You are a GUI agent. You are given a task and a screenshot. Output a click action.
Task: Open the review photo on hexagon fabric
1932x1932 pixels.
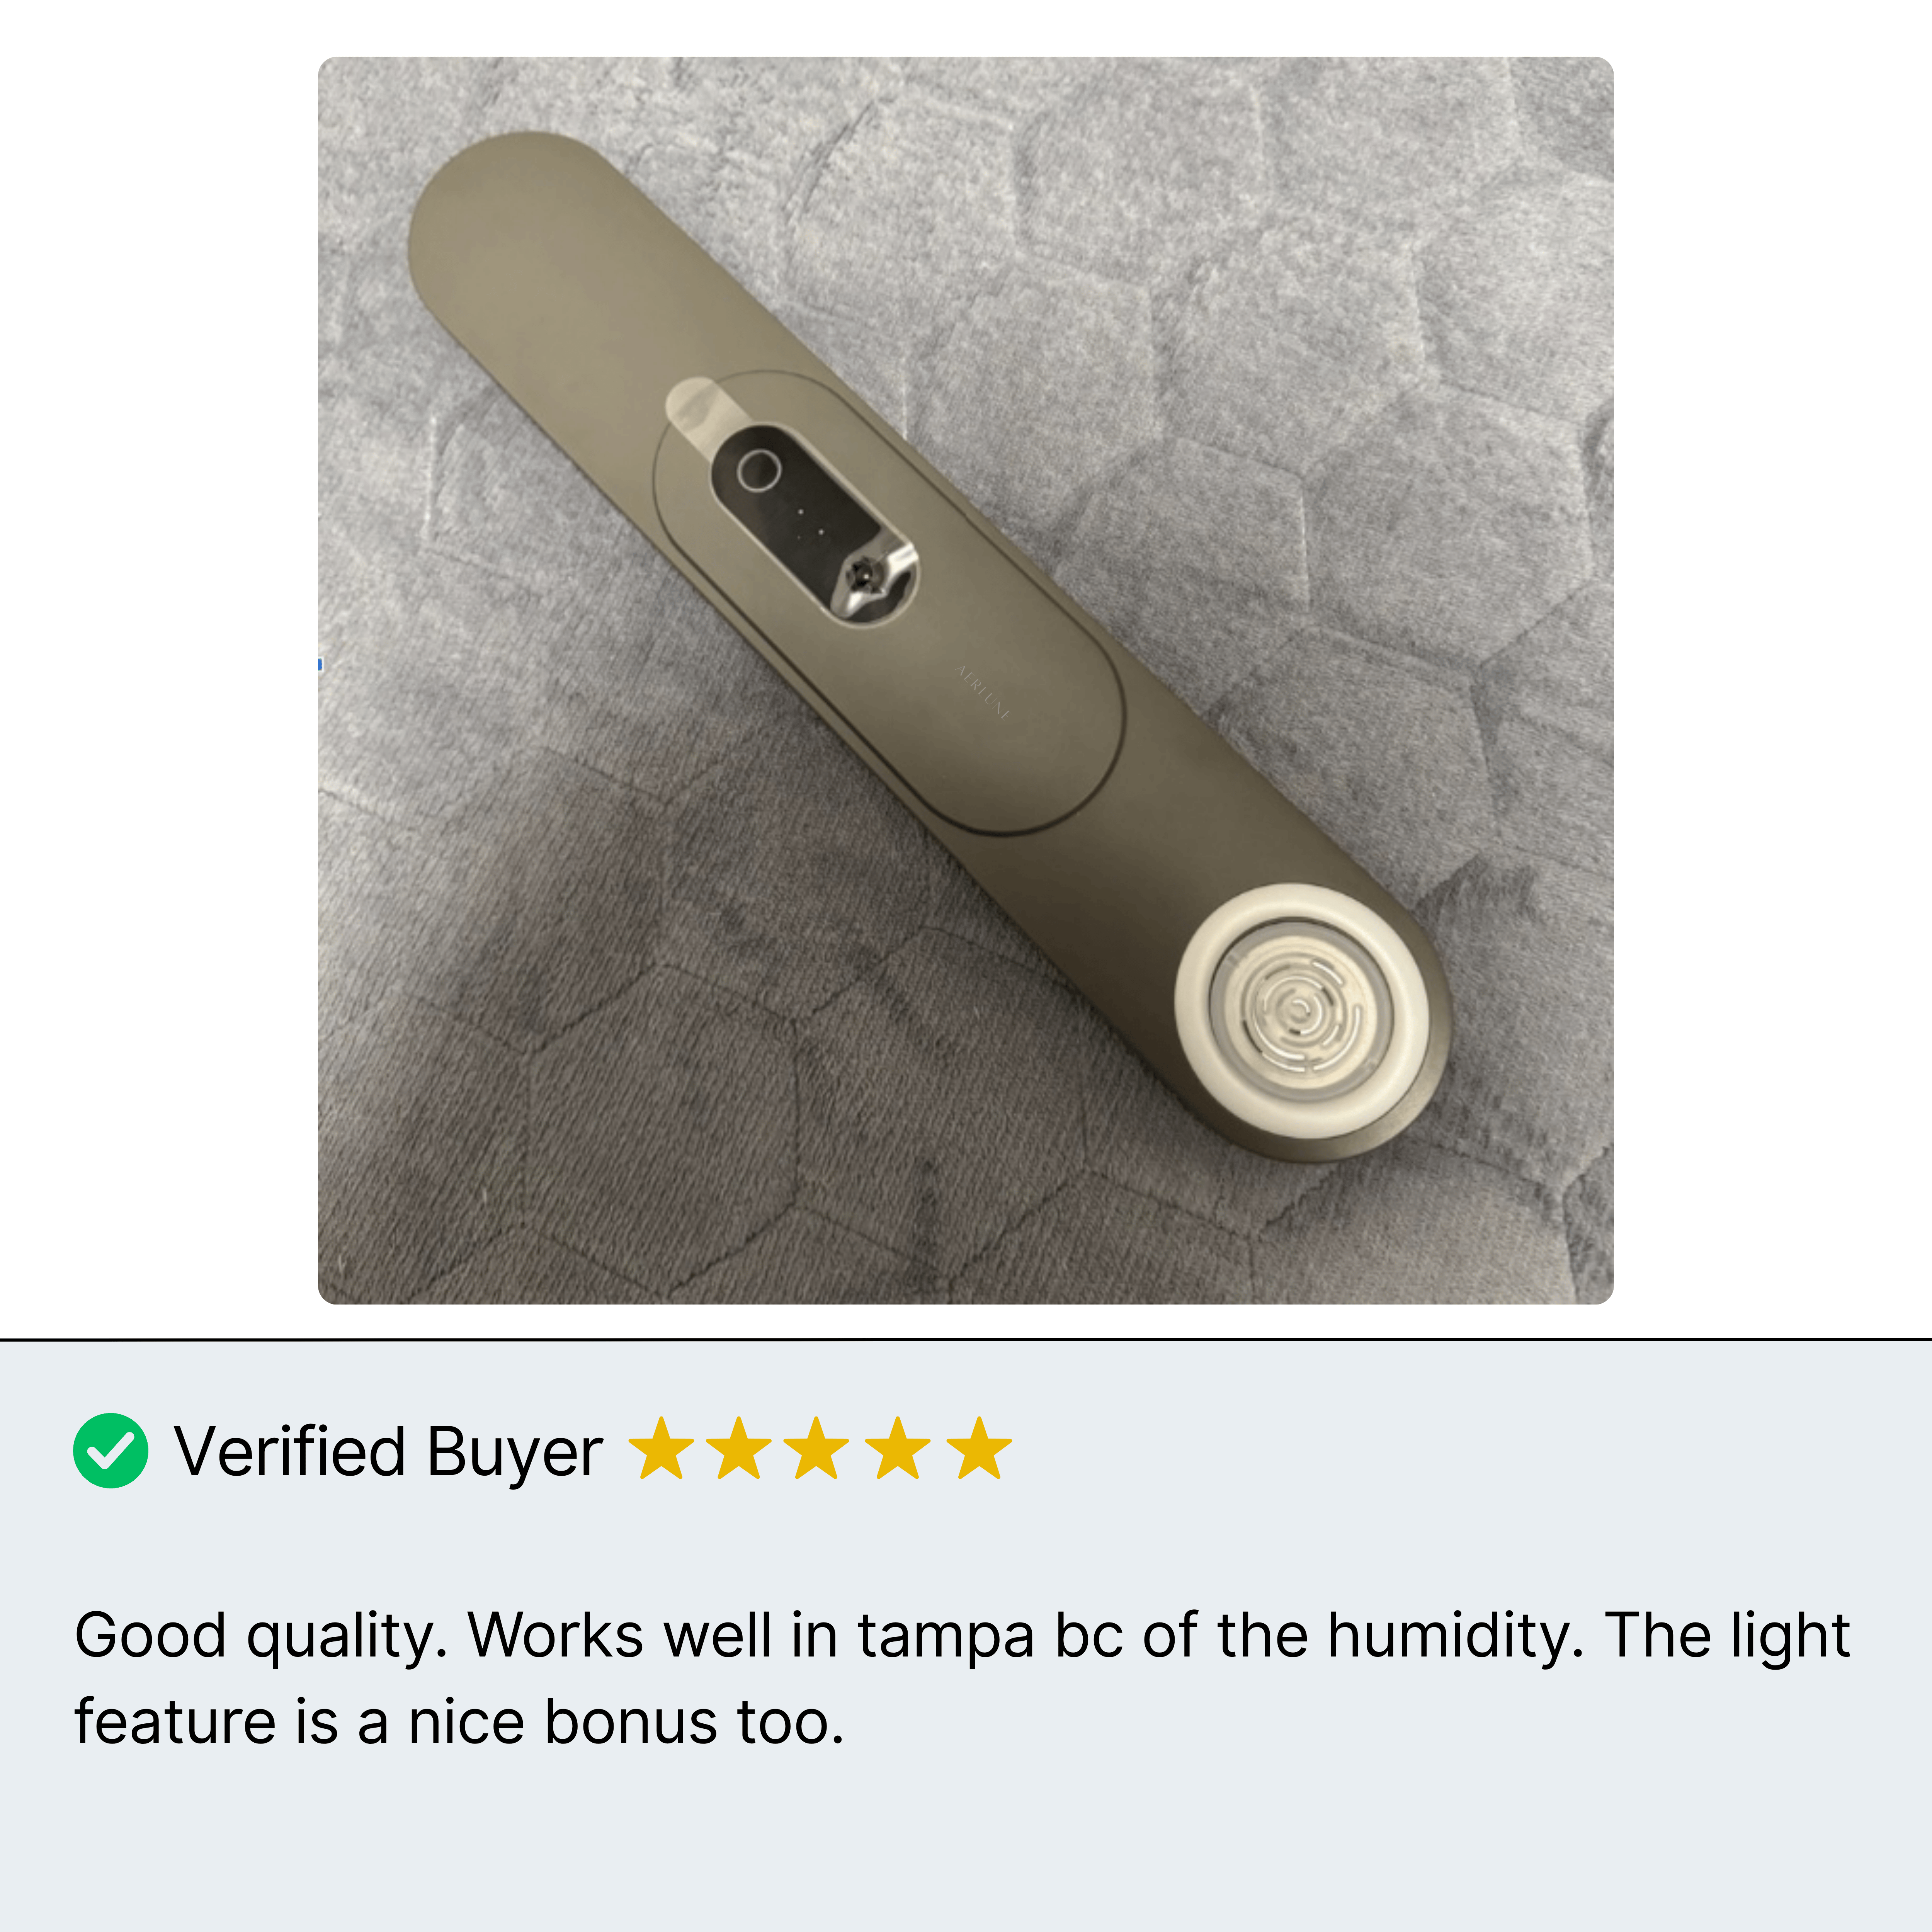[x=965, y=680]
